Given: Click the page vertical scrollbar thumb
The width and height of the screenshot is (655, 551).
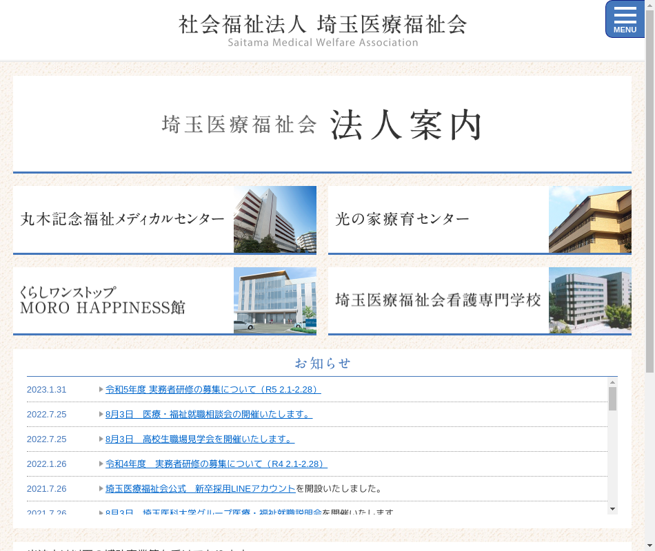Looking at the screenshot, I should tap(650, 190).
